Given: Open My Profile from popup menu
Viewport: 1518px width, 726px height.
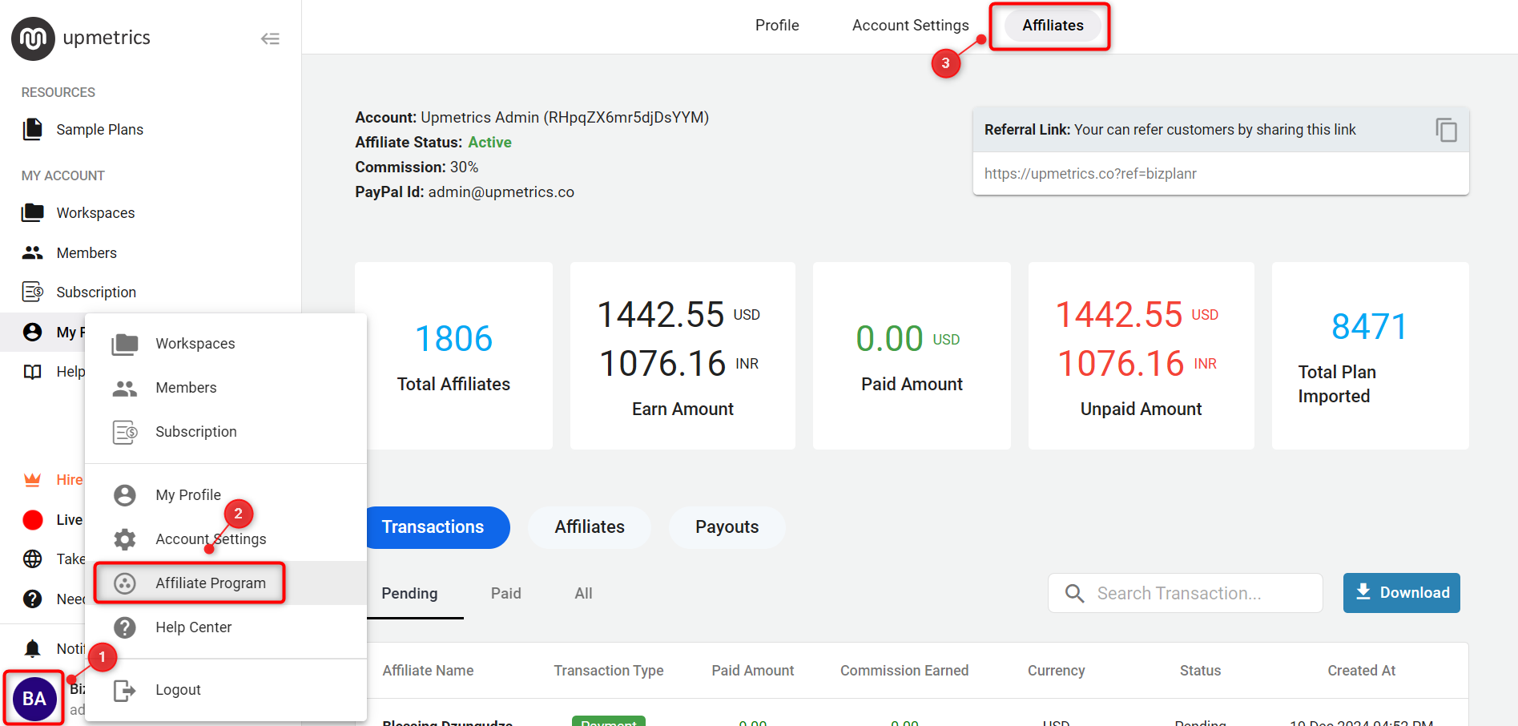Looking at the screenshot, I should click(x=188, y=495).
